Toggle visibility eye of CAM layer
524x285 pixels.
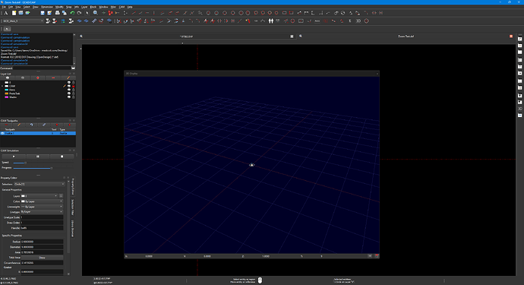click(x=69, y=86)
